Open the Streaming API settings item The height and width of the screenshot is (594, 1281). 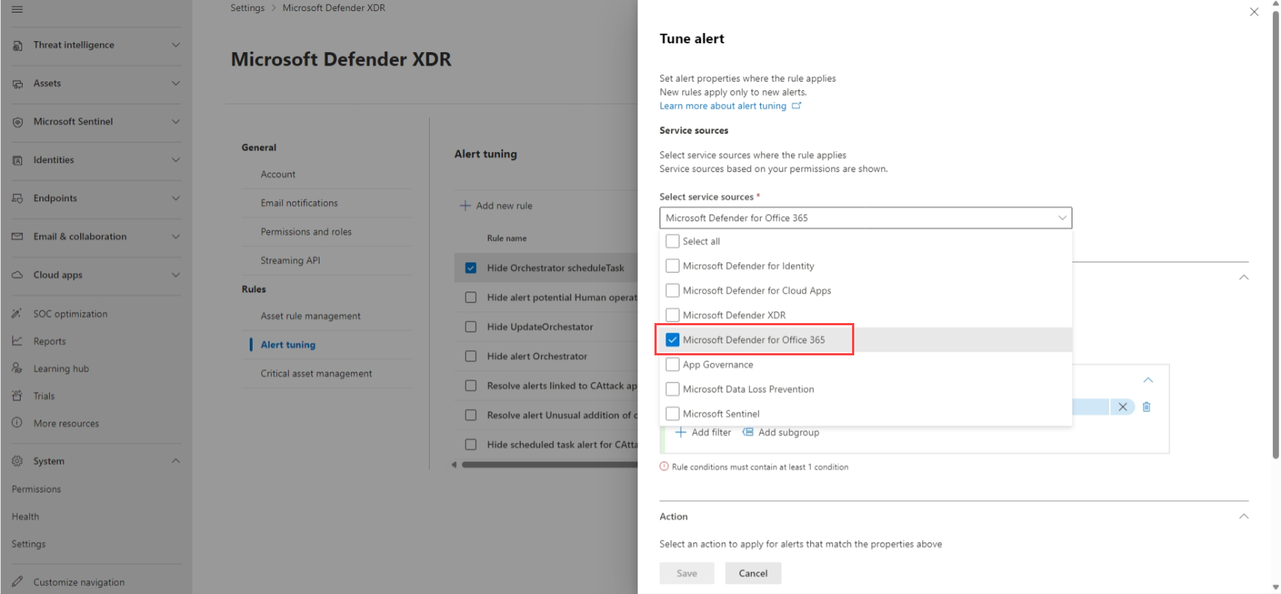[x=291, y=260]
